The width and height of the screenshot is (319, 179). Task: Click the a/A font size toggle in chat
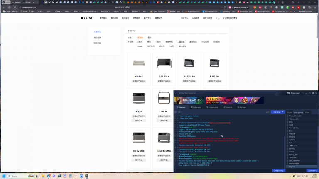tap(267, 112)
